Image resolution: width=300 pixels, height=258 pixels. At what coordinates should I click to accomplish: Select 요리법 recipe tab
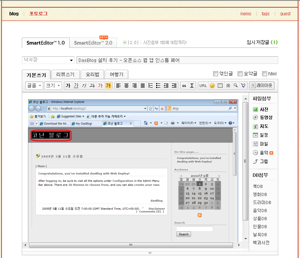pyautogui.click(x=93, y=74)
